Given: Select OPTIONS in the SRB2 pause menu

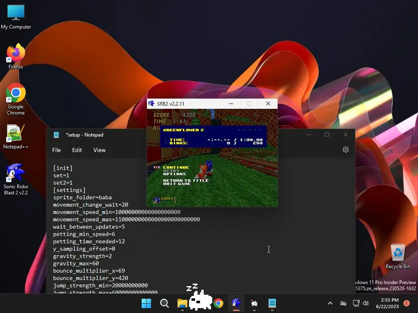Looking at the screenshot, I should (174, 174).
